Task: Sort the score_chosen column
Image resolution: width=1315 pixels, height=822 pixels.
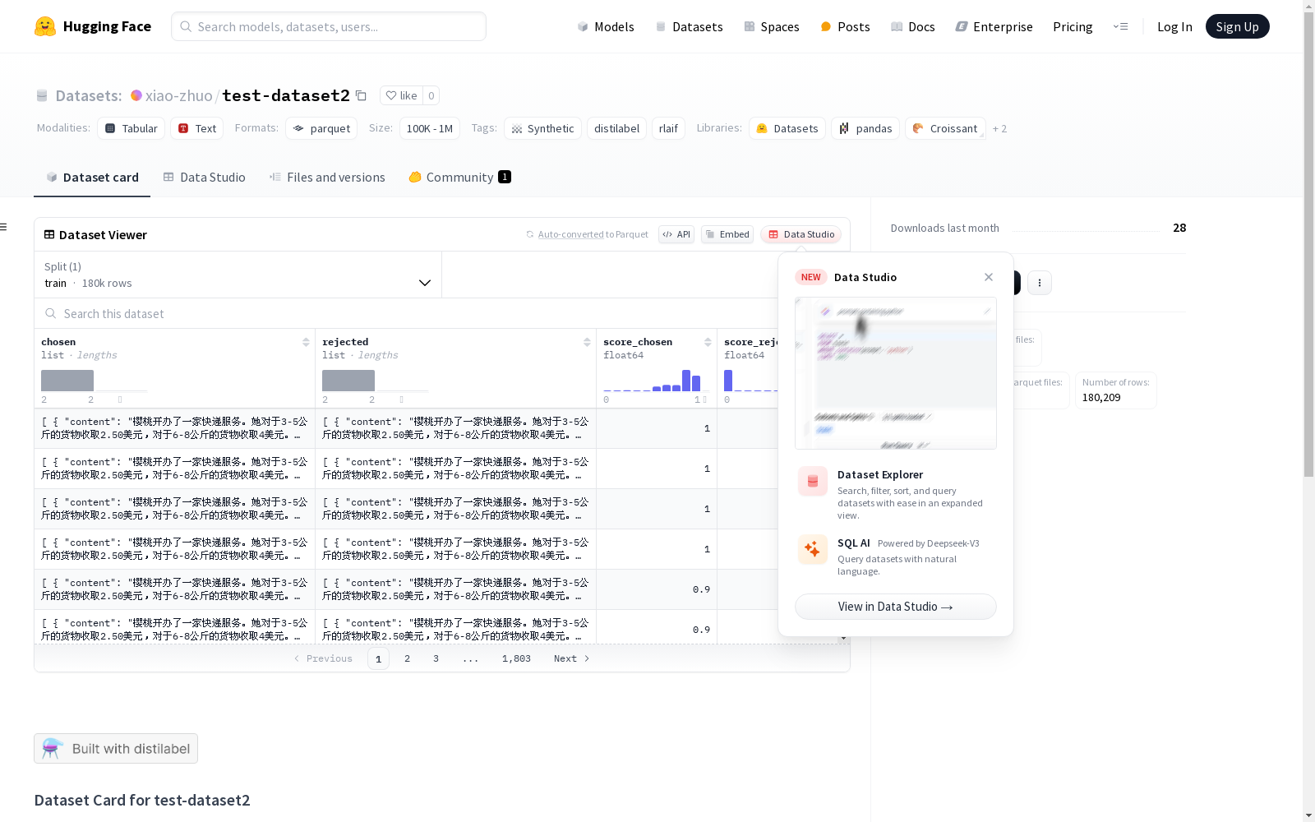Action: coord(708,342)
